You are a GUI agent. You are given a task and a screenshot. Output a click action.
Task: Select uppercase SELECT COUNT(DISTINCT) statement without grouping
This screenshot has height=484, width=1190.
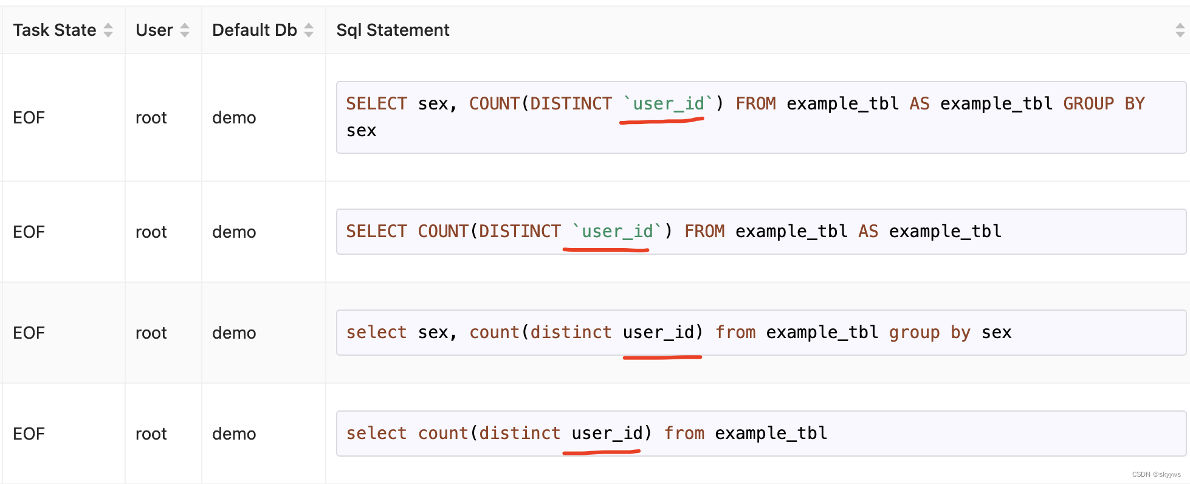(x=761, y=232)
